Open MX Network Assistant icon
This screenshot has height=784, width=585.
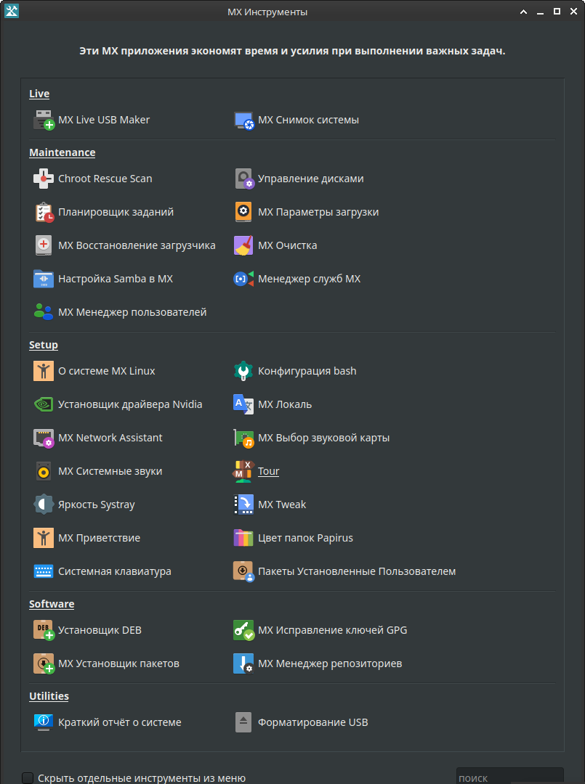(44, 438)
